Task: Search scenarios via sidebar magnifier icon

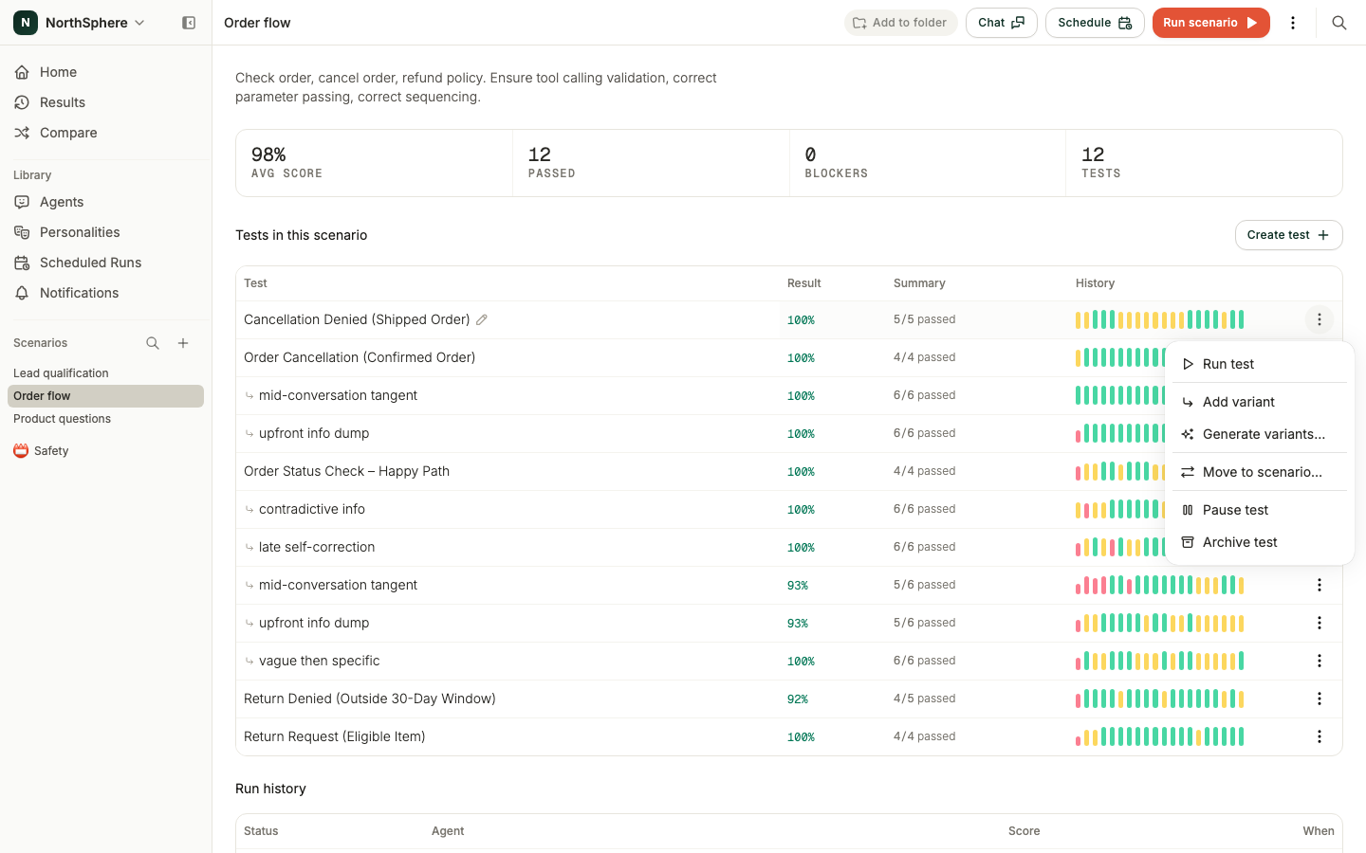Action: [x=153, y=343]
